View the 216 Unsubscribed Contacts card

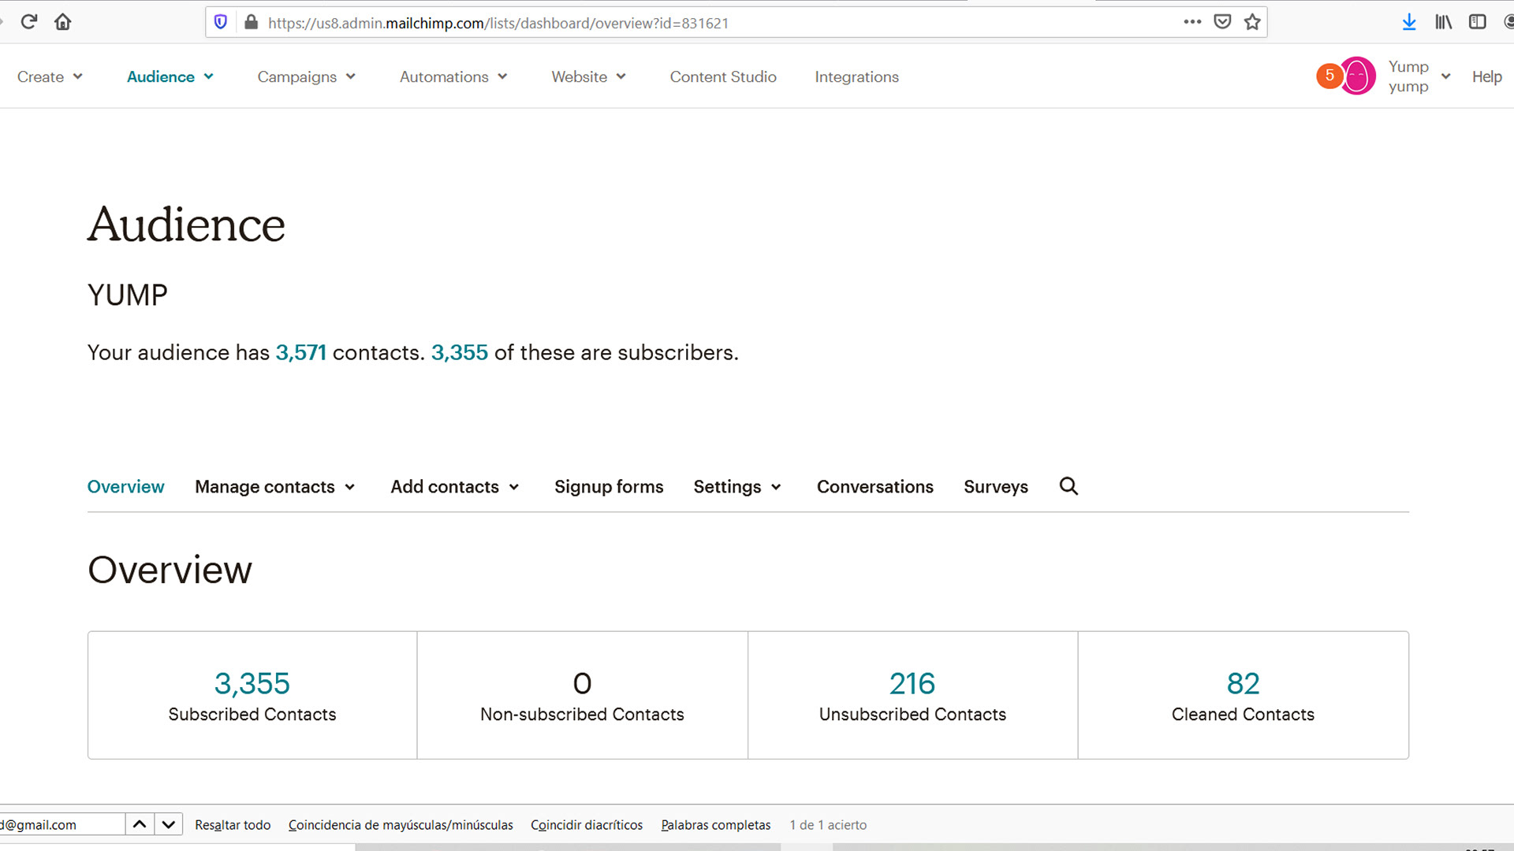tap(912, 695)
